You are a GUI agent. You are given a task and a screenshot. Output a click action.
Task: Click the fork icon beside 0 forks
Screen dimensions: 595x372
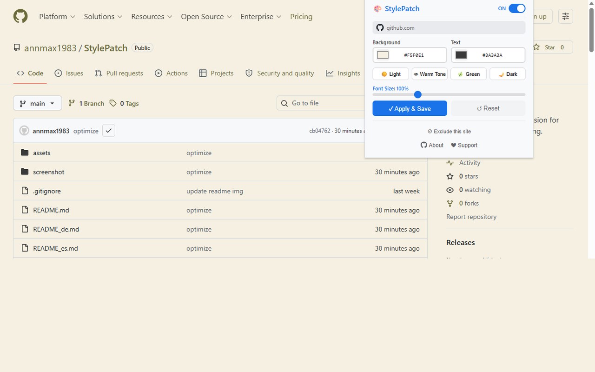pos(450,203)
